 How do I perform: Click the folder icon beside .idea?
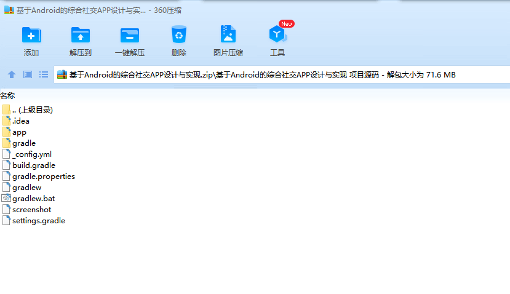pos(6,121)
